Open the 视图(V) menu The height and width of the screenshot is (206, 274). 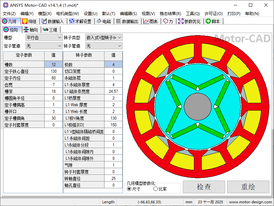point(148,14)
